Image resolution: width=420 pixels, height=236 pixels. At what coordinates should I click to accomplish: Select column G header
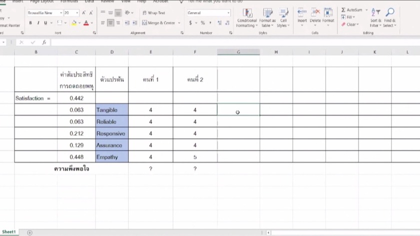(x=238, y=52)
